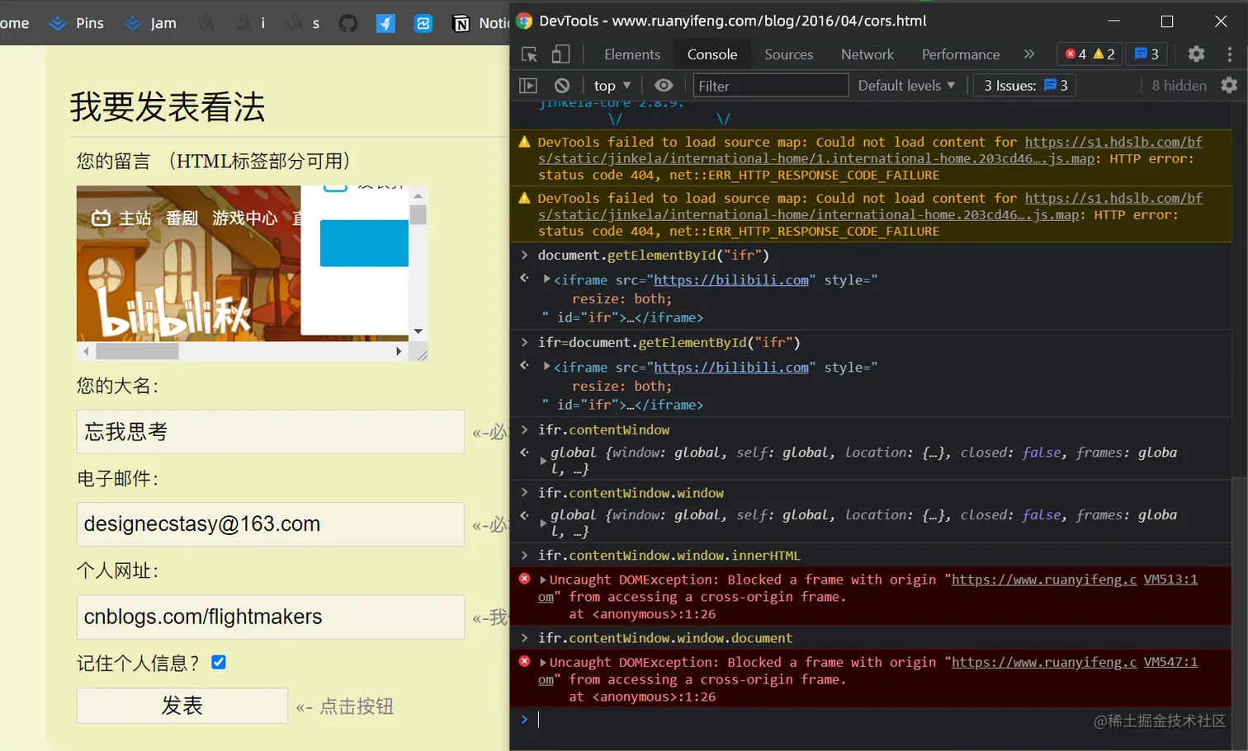
Task: Open console settings gear beside hidden count
Action: [x=1229, y=86]
